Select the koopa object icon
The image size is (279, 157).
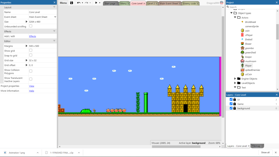pyautogui.click(x=242, y=57)
